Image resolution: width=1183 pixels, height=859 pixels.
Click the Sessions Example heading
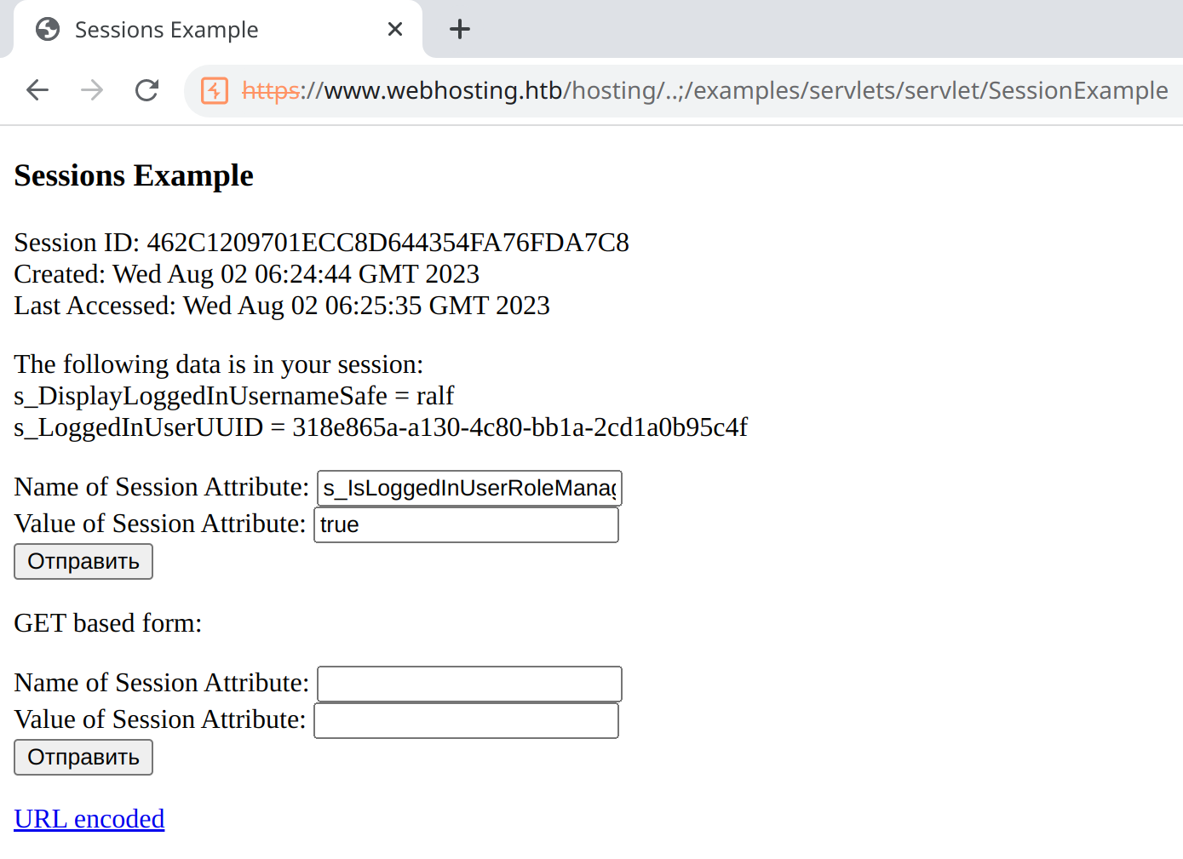(134, 176)
